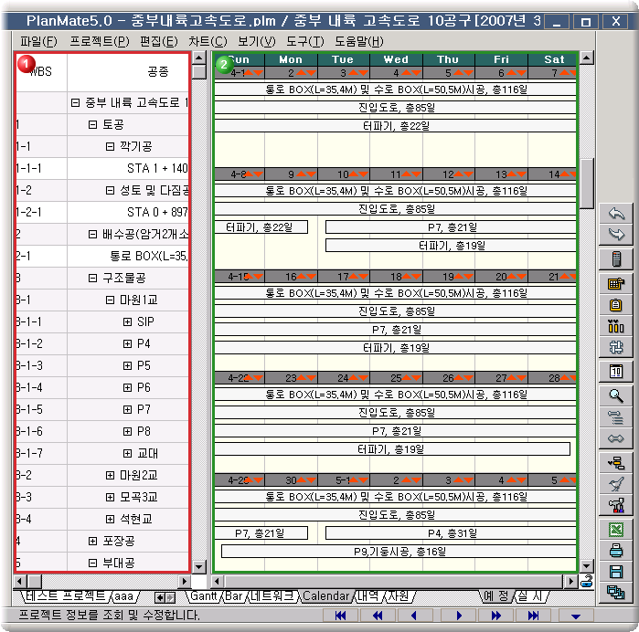The height and width of the screenshot is (632, 639).
Task: Click the undo arrow icon
Action: pos(615,215)
